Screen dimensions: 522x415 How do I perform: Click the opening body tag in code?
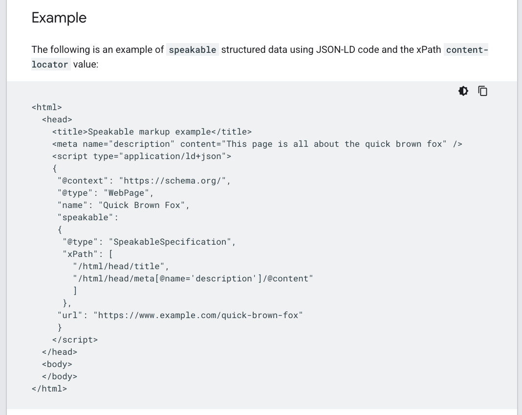point(57,364)
